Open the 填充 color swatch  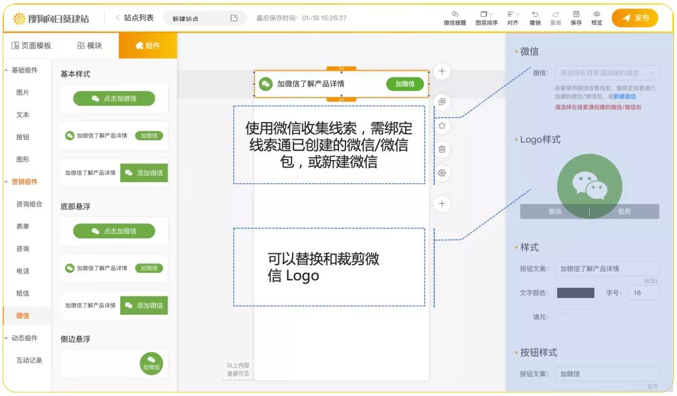click(x=575, y=317)
